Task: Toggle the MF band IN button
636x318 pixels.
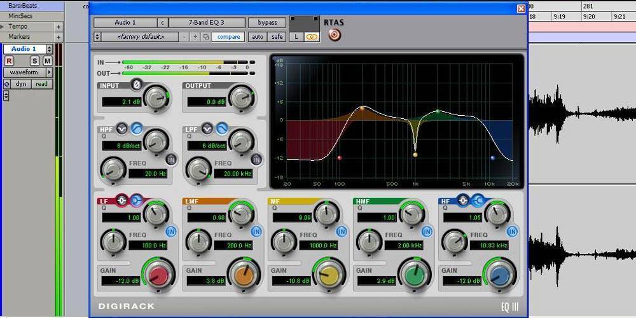Action: click(x=342, y=232)
